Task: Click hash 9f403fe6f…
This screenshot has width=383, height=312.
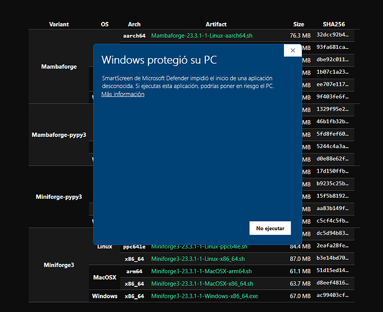Action: pyautogui.click(x=332, y=97)
